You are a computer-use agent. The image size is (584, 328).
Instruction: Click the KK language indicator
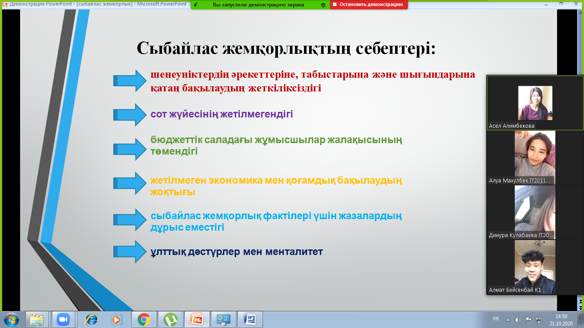click(496, 319)
